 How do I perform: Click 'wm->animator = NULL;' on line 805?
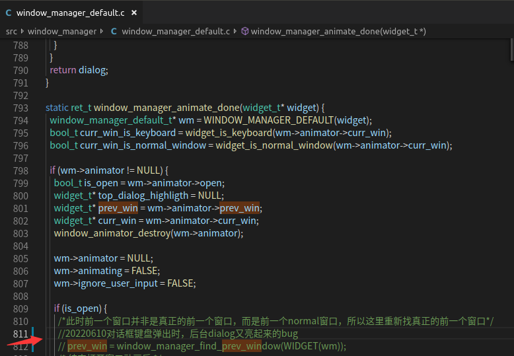click(x=103, y=258)
